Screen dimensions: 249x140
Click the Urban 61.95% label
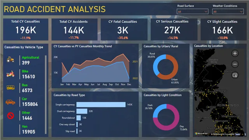tap(175, 81)
